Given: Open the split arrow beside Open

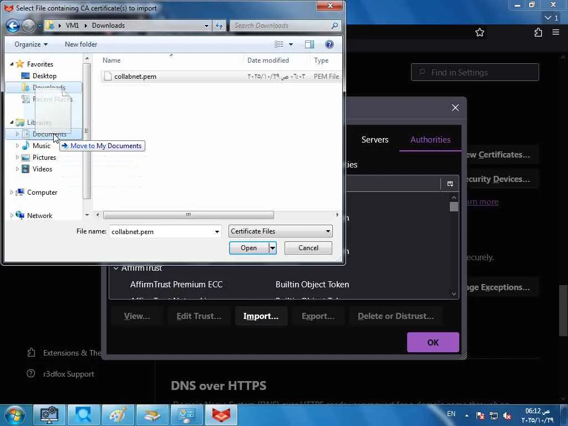Looking at the screenshot, I should [273, 248].
